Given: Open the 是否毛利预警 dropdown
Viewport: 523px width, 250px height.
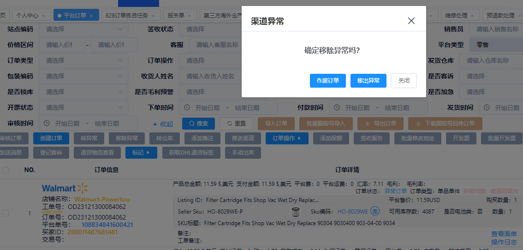Looking at the screenshot, I should pos(210,91).
